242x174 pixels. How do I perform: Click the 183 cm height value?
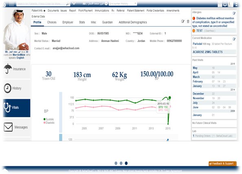(82, 75)
